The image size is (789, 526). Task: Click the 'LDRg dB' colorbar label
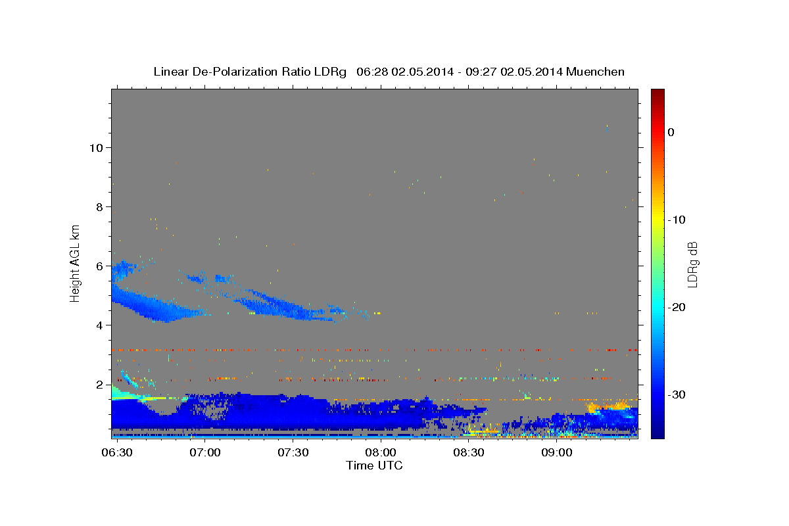(692, 264)
